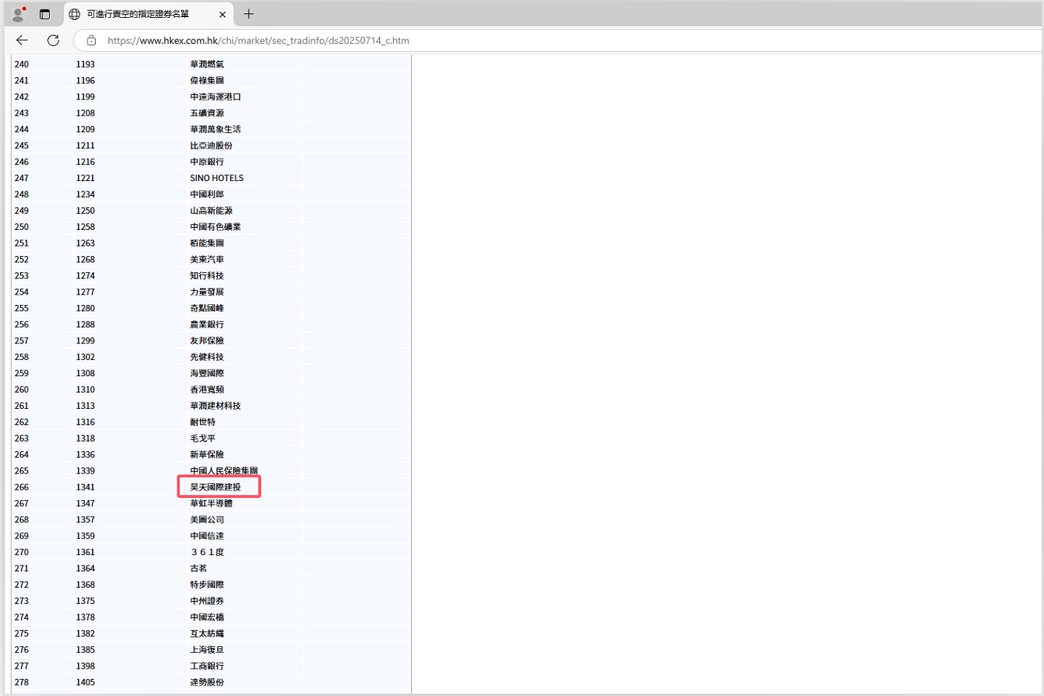Click stock code 1299
The height and width of the screenshot is (696, 1044).
[x=85, y=341]
